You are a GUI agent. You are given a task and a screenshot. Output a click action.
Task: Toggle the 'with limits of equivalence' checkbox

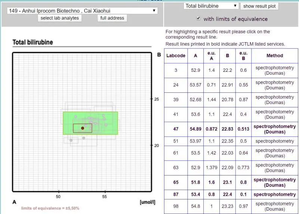point(198,18)
